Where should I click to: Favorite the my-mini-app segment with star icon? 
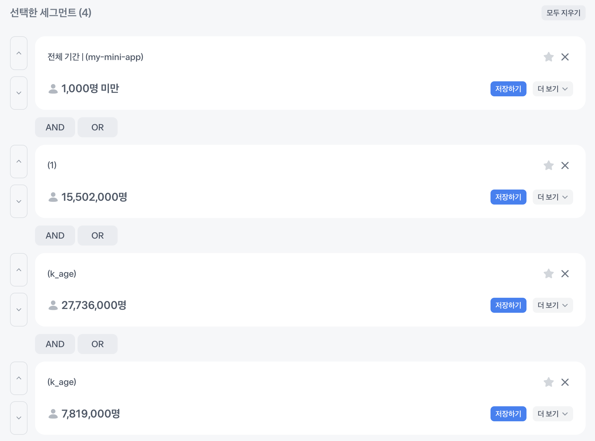(548, 57)
